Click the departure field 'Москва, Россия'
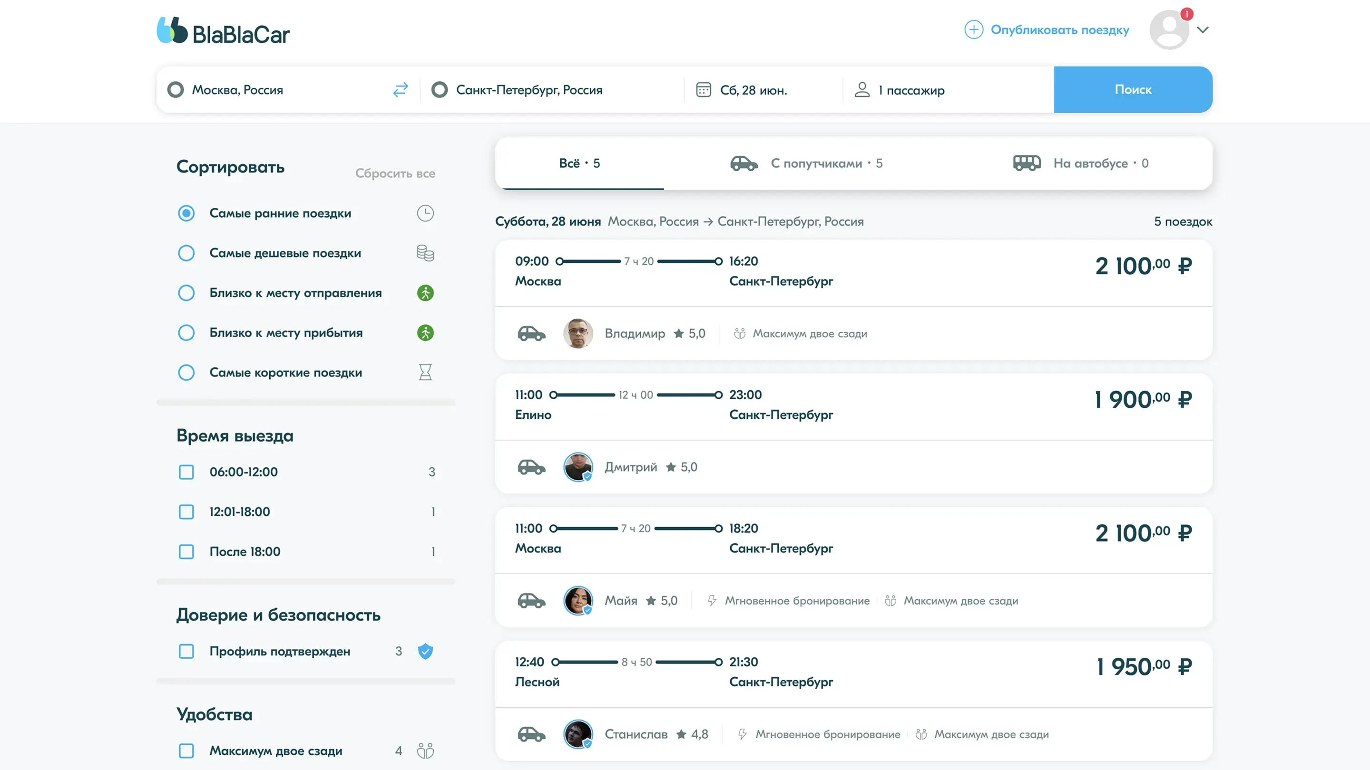Screen dimensions: 1370x770 (x=237, y=90)
